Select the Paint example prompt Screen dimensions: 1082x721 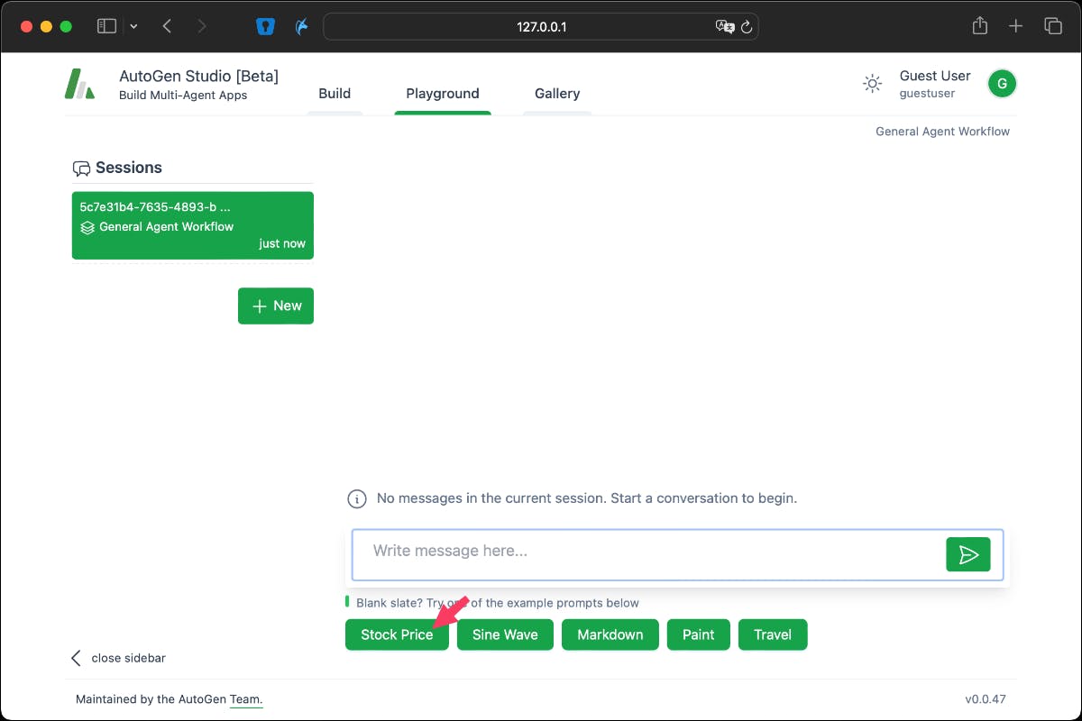[x=699, y=634]
